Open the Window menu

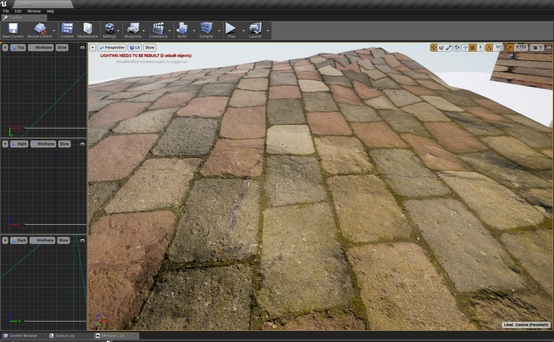tap(34, 11)
